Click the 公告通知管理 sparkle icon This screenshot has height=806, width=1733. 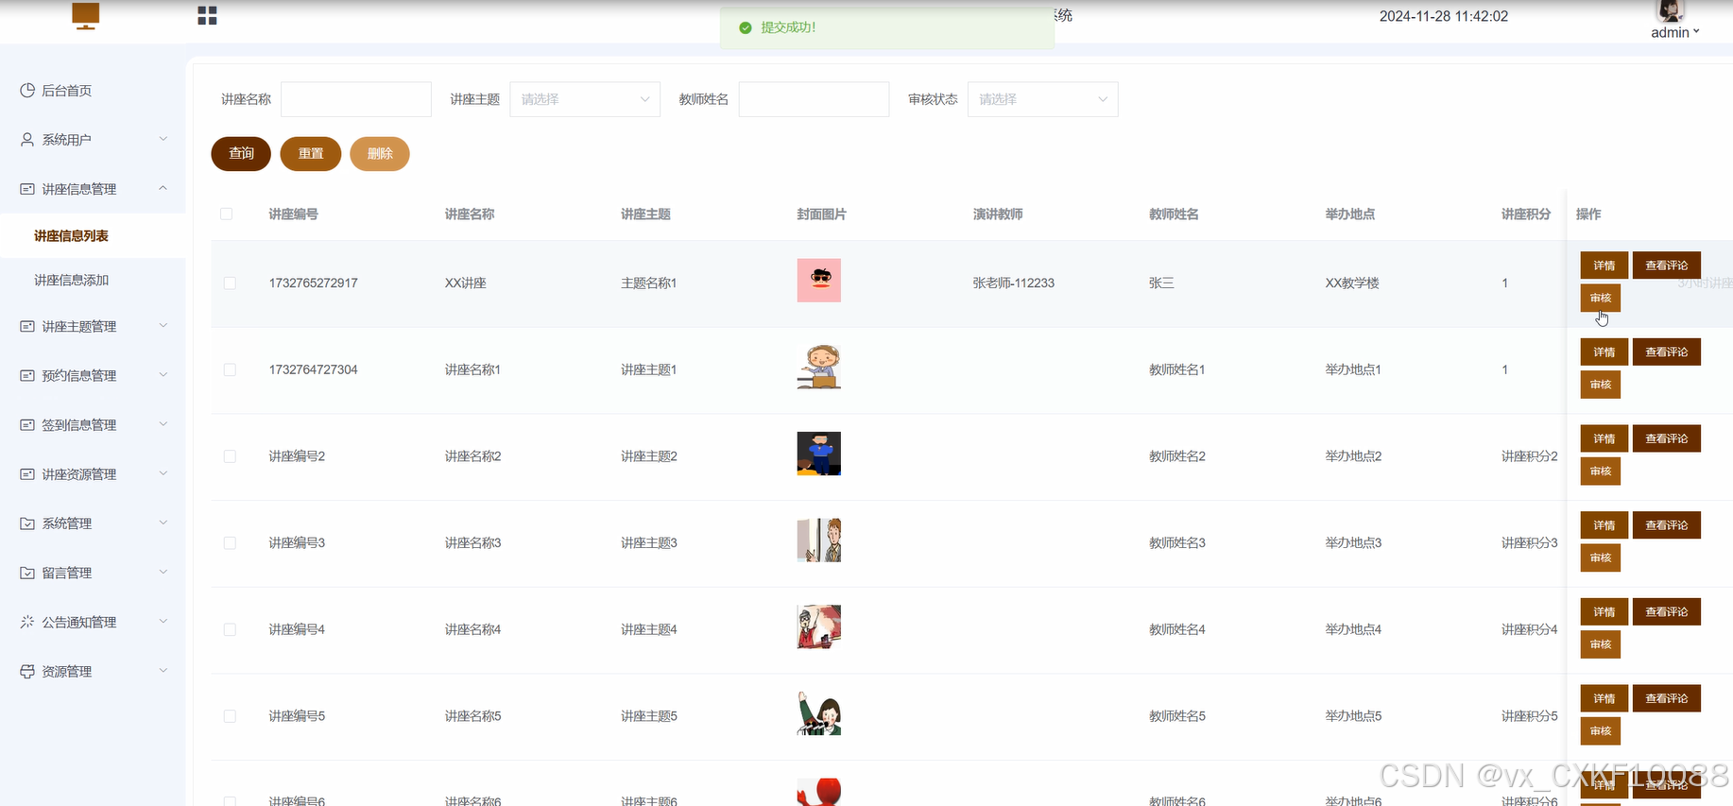coord(27,622)
